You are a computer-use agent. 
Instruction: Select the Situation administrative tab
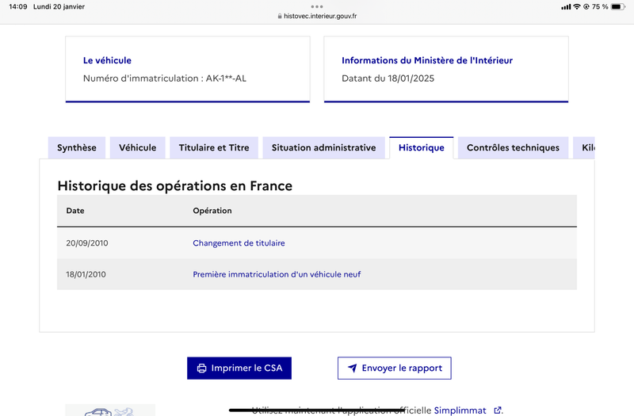pos(323,147)
